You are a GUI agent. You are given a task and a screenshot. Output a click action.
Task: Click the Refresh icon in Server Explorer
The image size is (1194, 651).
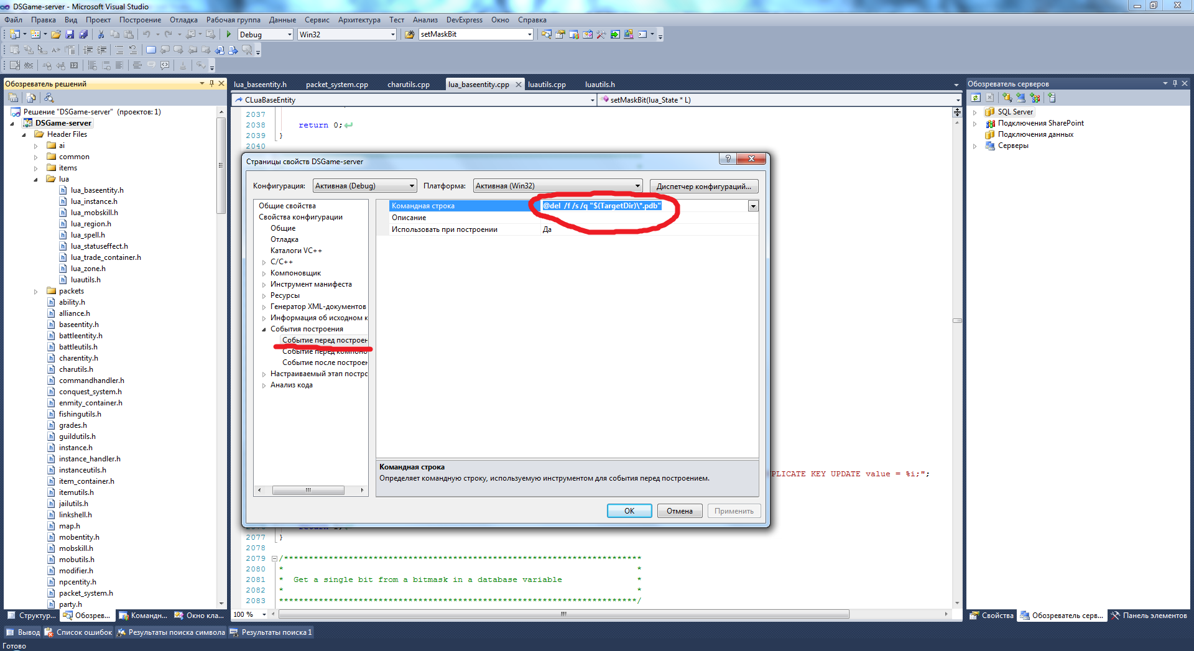pos(976,98)
